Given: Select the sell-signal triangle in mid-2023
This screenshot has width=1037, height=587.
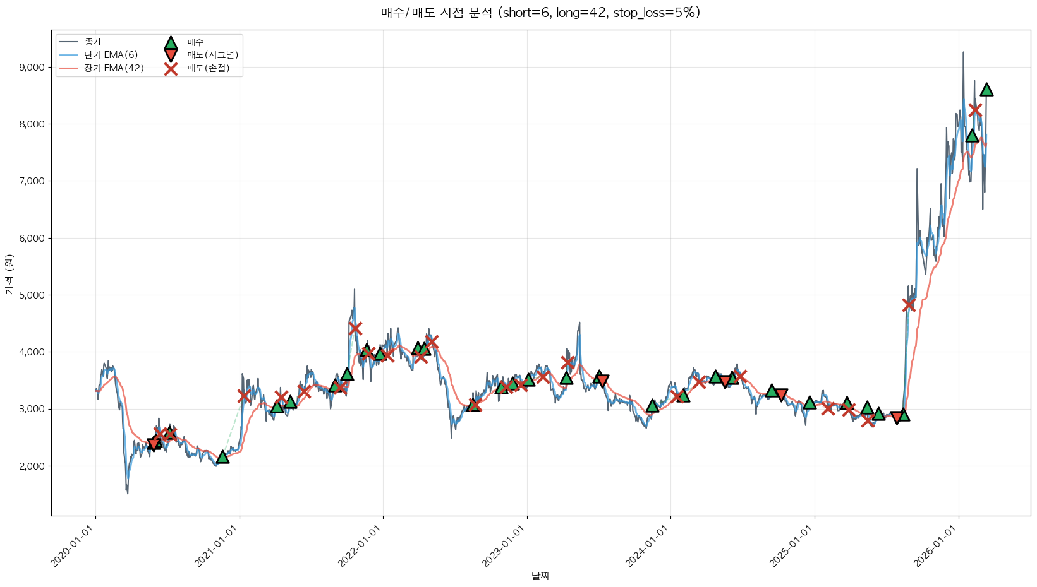Looking at the screenshot, I should coord(602,381).
